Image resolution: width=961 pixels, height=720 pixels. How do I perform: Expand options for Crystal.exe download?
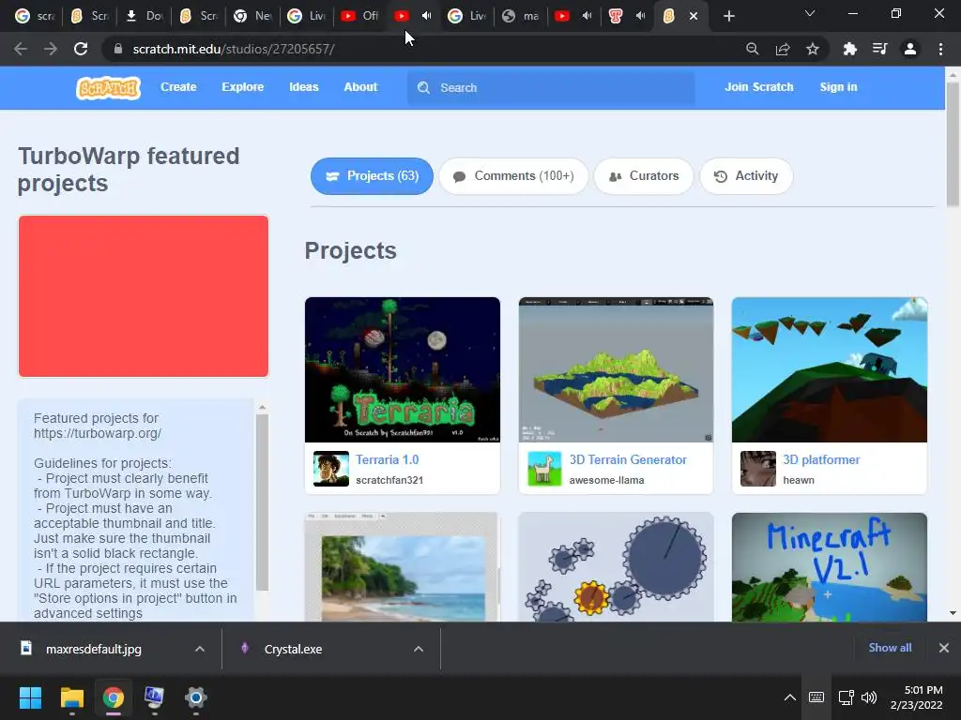(419, 649)
